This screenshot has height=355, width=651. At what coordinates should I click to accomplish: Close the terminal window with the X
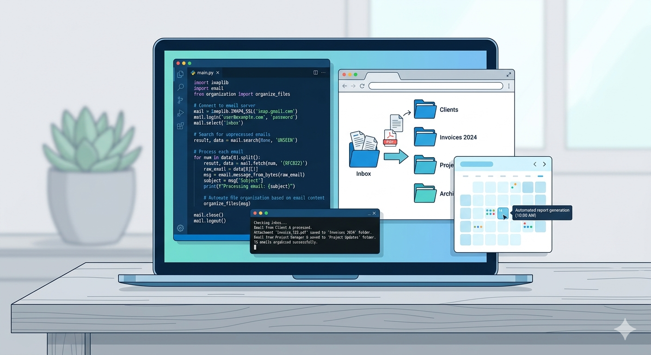[x=375, y=213]
